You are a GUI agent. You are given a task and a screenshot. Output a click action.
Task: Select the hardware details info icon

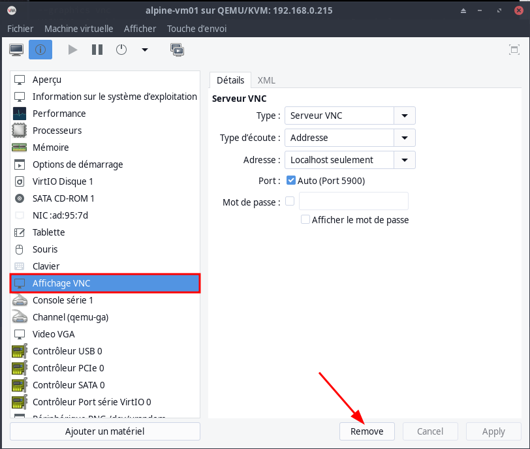point(40,50)
